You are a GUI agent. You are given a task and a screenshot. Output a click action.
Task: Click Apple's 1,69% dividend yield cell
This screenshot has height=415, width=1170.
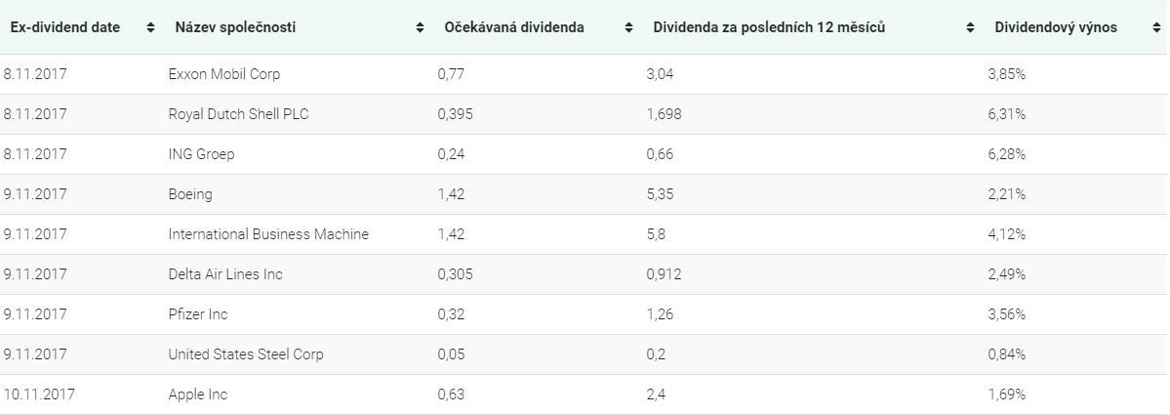pyautogui.click(x=1007, y=394)
